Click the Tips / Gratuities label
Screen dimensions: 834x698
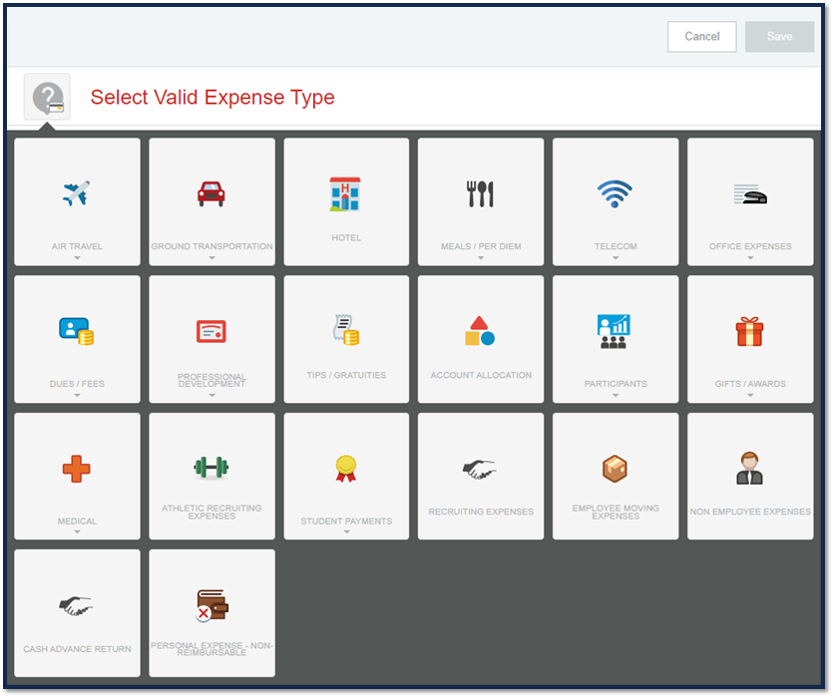pos(346,375)
